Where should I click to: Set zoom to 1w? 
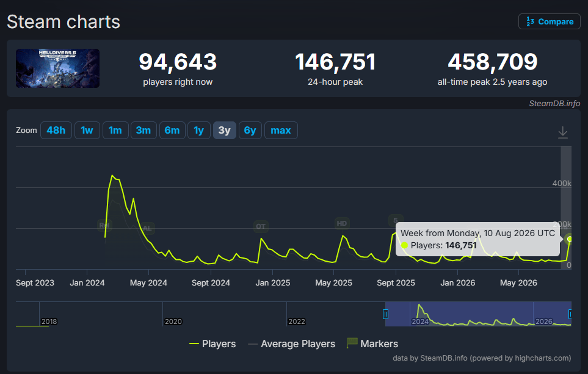[87, 131]
